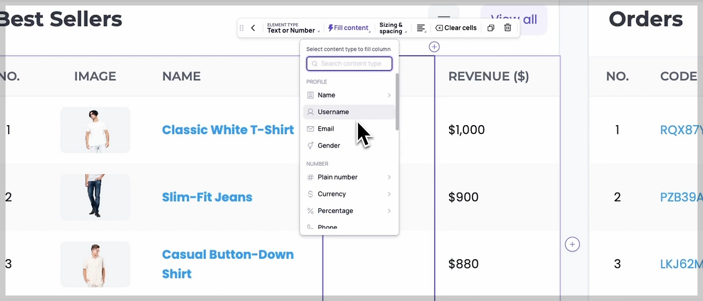Open the Slim-Fit Jeans link
Viewport: 703px width, 301px height.
(207, 197)
